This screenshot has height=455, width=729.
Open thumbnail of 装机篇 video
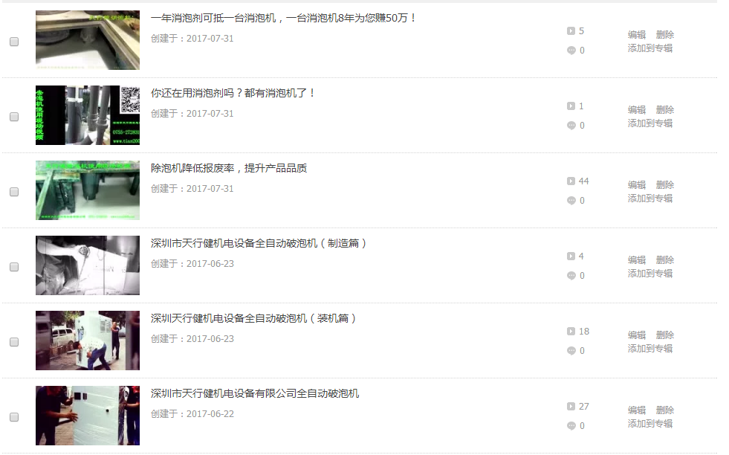(88, 341)
